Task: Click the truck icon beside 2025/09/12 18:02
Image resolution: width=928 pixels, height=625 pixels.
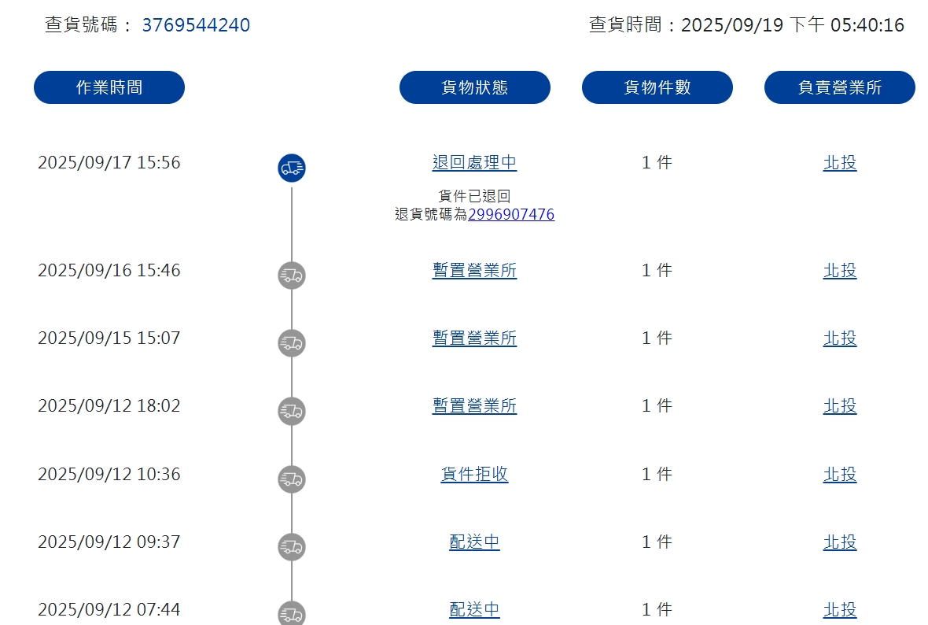Action: point(292,411)
